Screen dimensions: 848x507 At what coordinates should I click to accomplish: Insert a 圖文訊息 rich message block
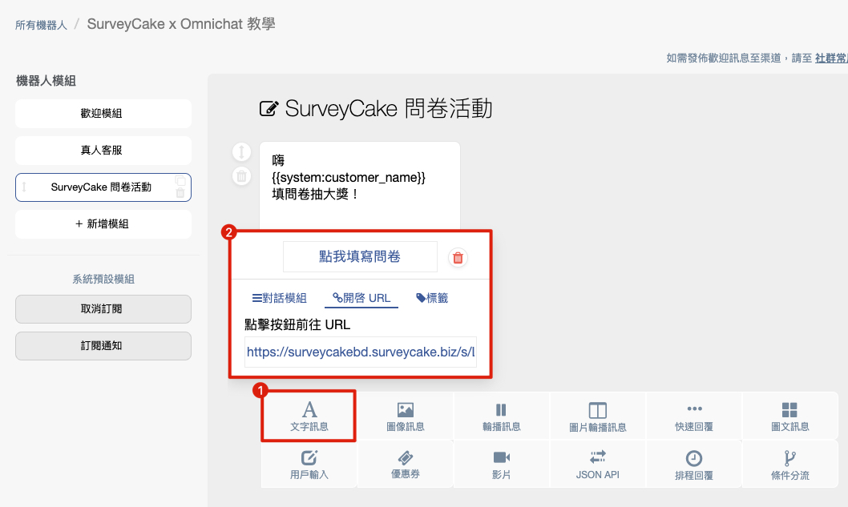[x=789, y=416]
